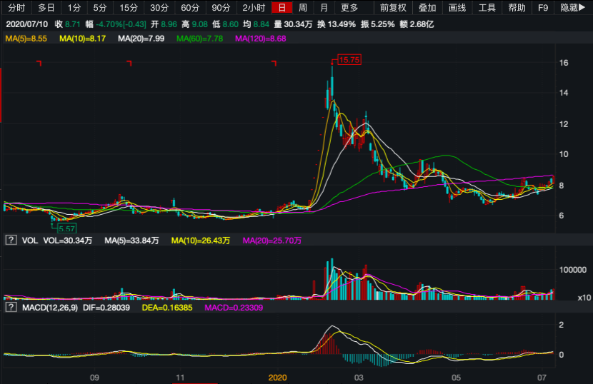Click the 额 2.68亿 turnover amount value

pyautogui.click(x=417, y=24)
